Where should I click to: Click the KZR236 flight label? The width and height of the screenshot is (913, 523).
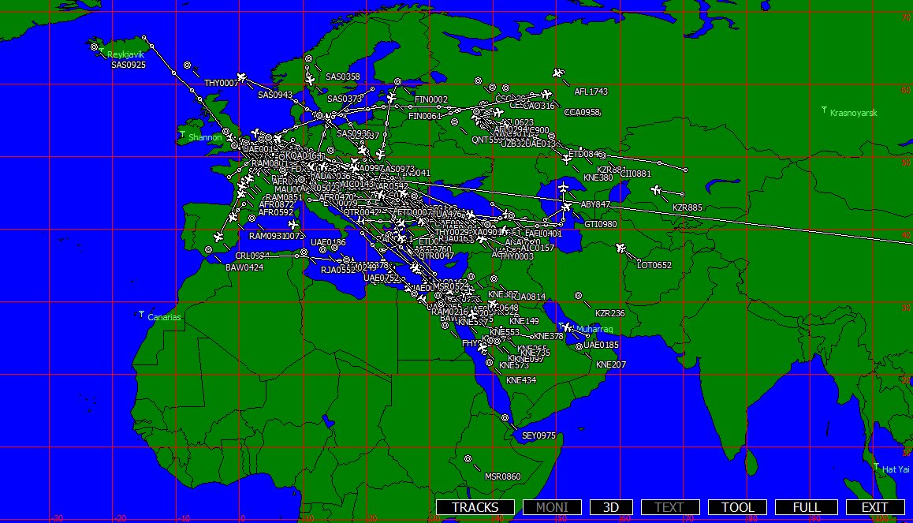pos(610,313)
